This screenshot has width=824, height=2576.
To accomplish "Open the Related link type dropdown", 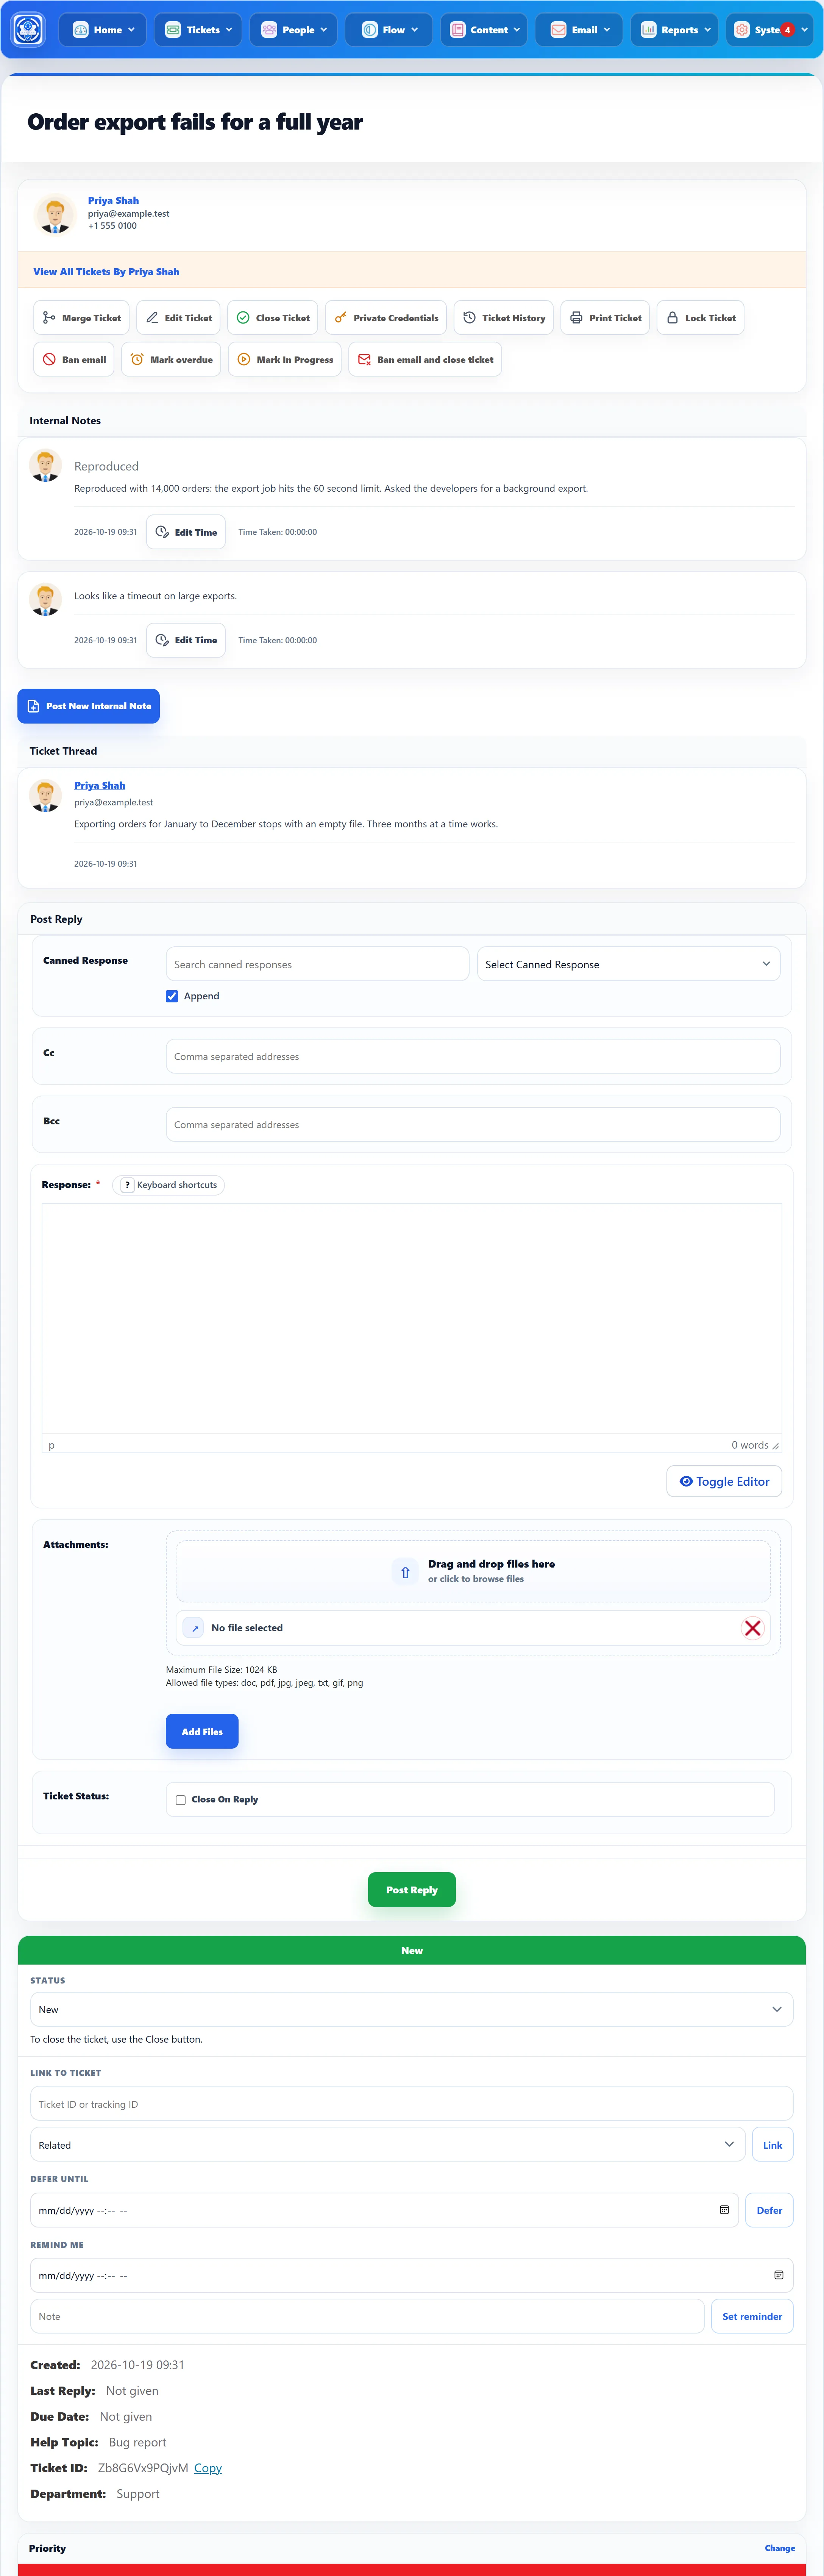I will coord(388,2145).
